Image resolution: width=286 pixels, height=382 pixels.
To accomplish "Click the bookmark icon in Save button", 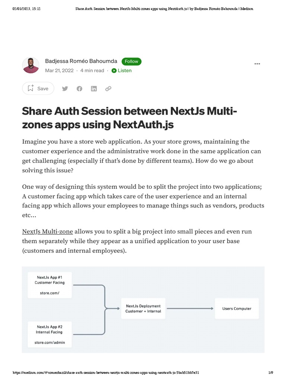I will (x=31, y=88).
